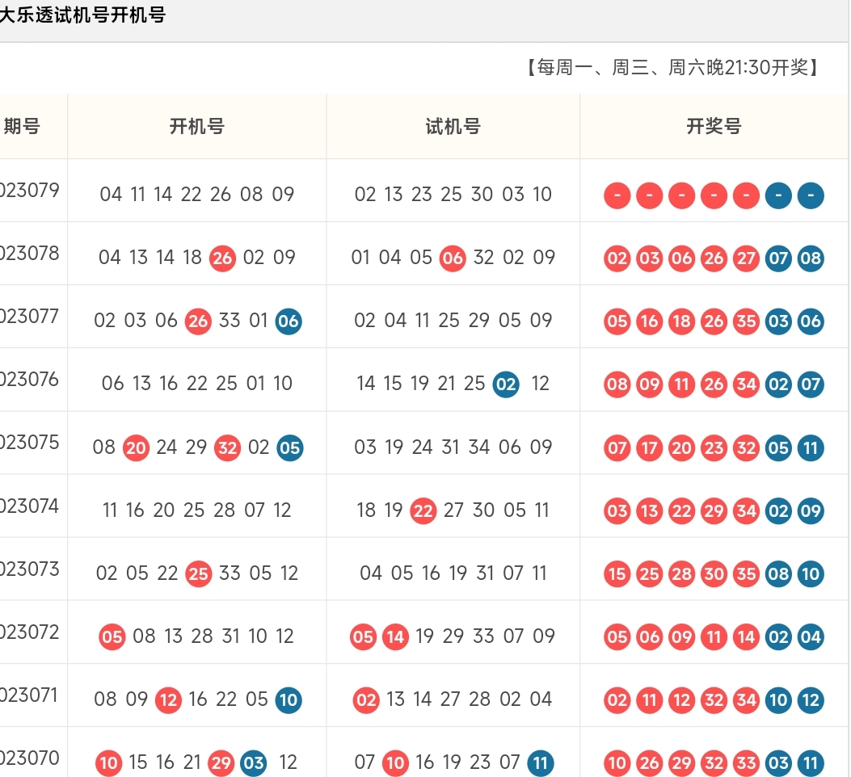The height and width of the screenshot is (777, 851).
Task: Click number 16 in 23073 试机号 cell
Action: [x=431, y=573]
